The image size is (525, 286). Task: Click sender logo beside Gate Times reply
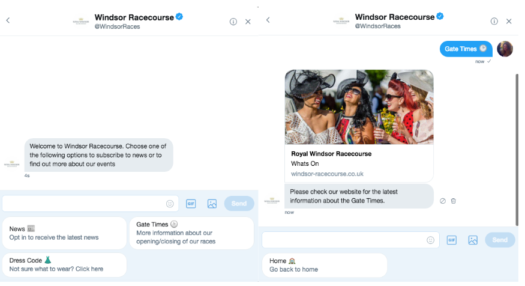pos(272,201)
